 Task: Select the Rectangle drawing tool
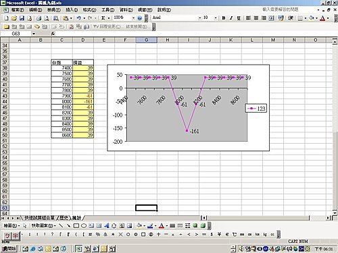click(x=76, y=225)
